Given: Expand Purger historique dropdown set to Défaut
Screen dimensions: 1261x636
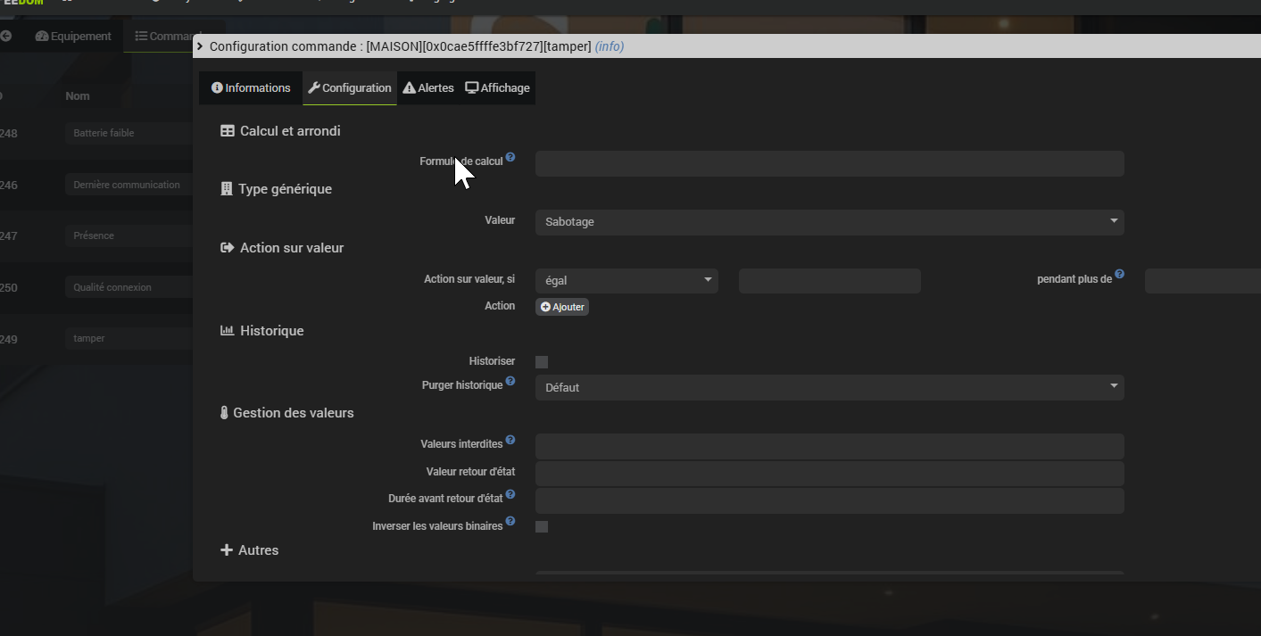Looking at the screenshot, I should tap(829, 388).
